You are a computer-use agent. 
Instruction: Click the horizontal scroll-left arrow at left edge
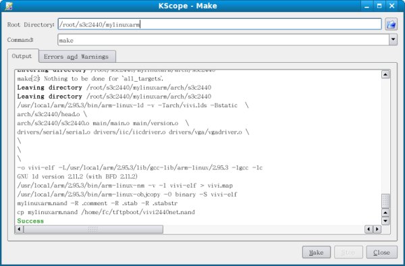click(x=20, y=229)
